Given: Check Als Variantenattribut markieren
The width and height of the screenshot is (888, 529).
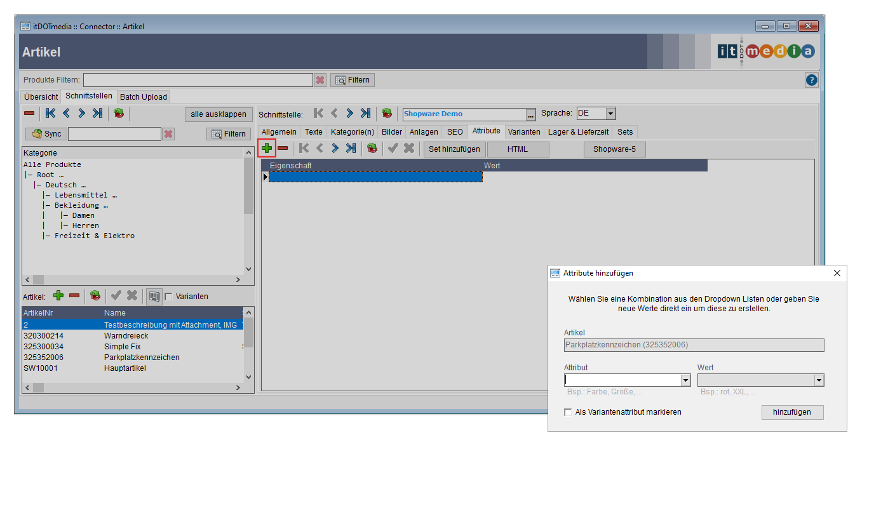Looking at the screenshot, I should click(x=568, y=412).
